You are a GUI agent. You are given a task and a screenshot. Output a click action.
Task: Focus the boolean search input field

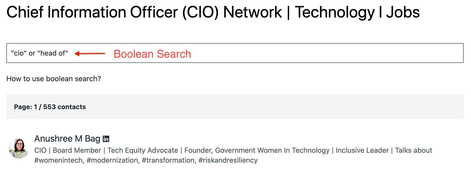pos(279,53)
